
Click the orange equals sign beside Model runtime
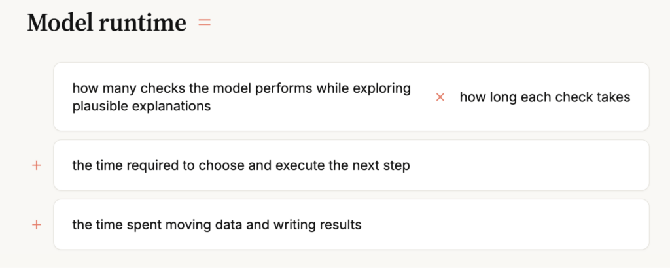pyautogui.click(x=205, y=23)
